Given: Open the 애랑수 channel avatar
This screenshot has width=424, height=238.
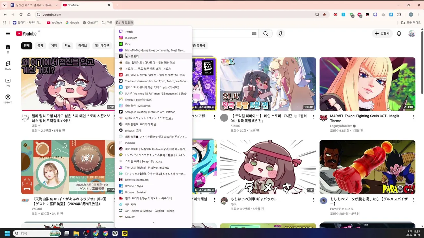Looking at the screenshot, I should (25, 118).
